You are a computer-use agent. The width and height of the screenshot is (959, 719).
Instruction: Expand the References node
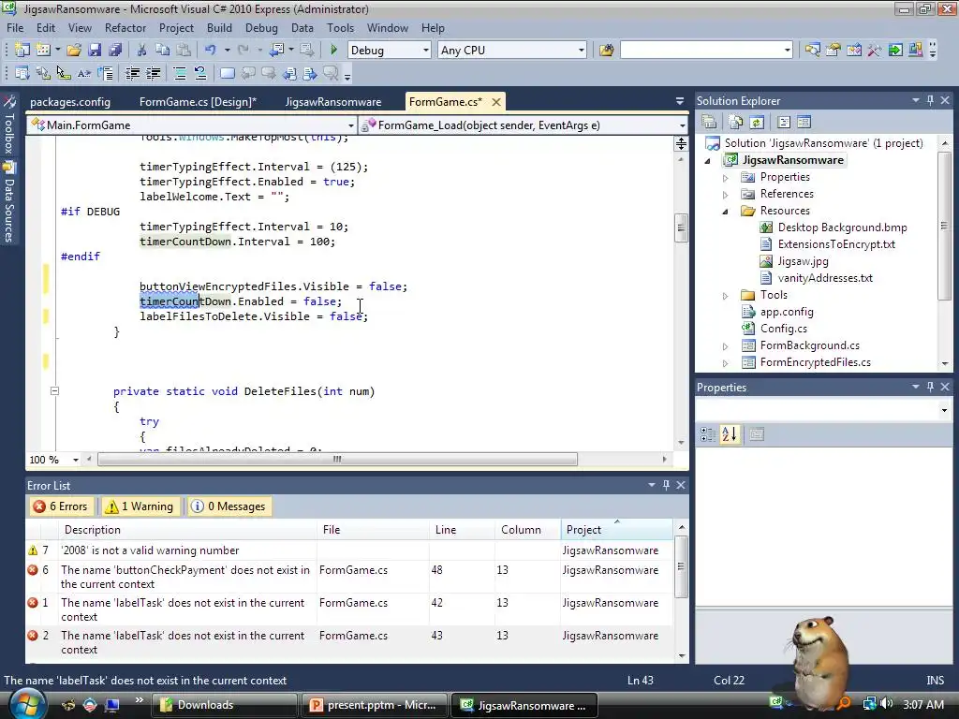point(726,195)
